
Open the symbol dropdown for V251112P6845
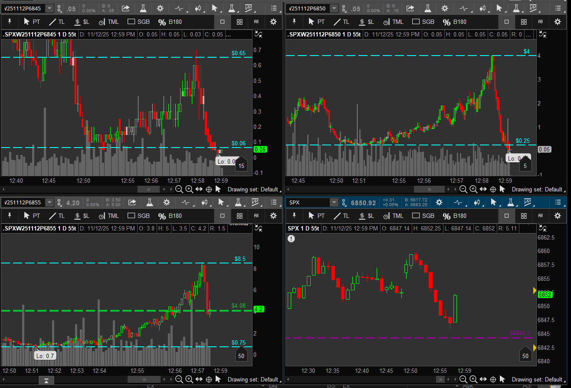49,8
